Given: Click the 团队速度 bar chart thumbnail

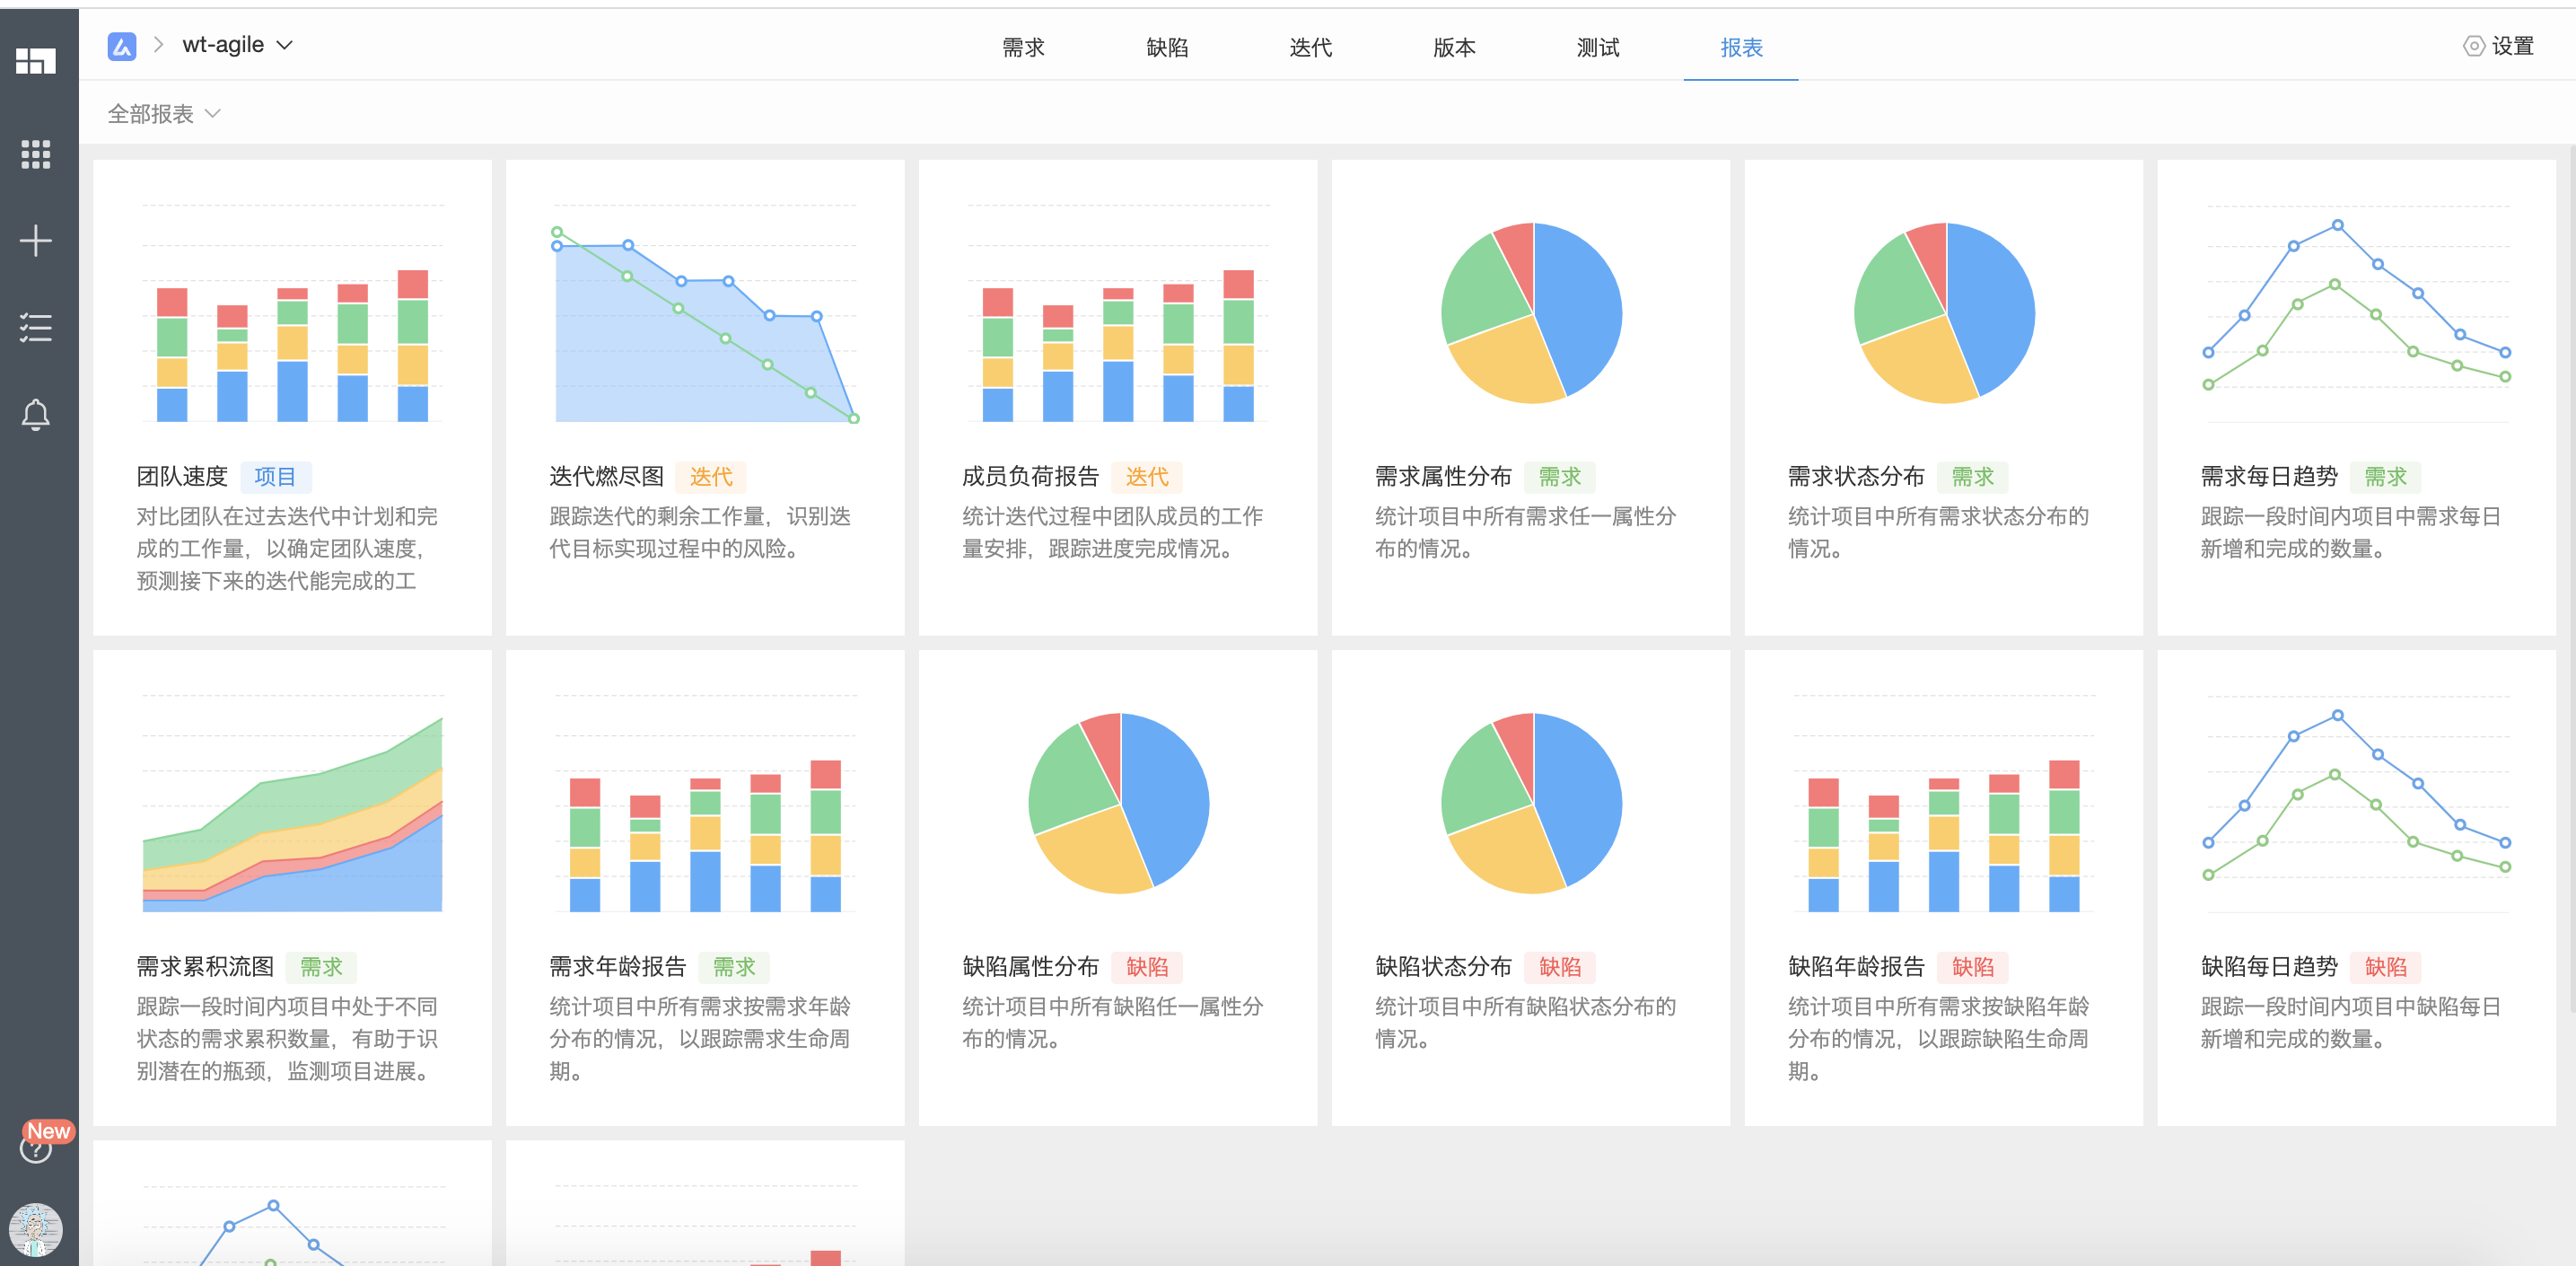Looking at the screenshot, I should point(293,313).
